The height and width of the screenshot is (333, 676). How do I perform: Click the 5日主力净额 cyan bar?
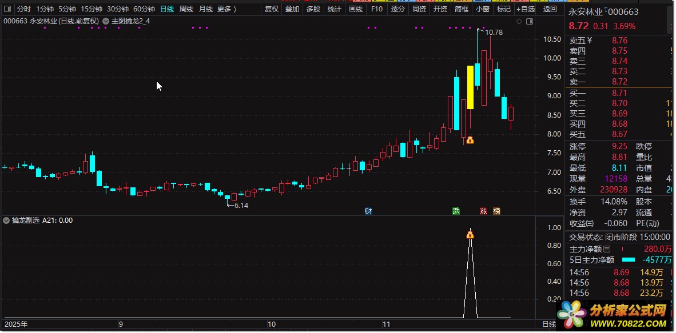tap(629, 260)
